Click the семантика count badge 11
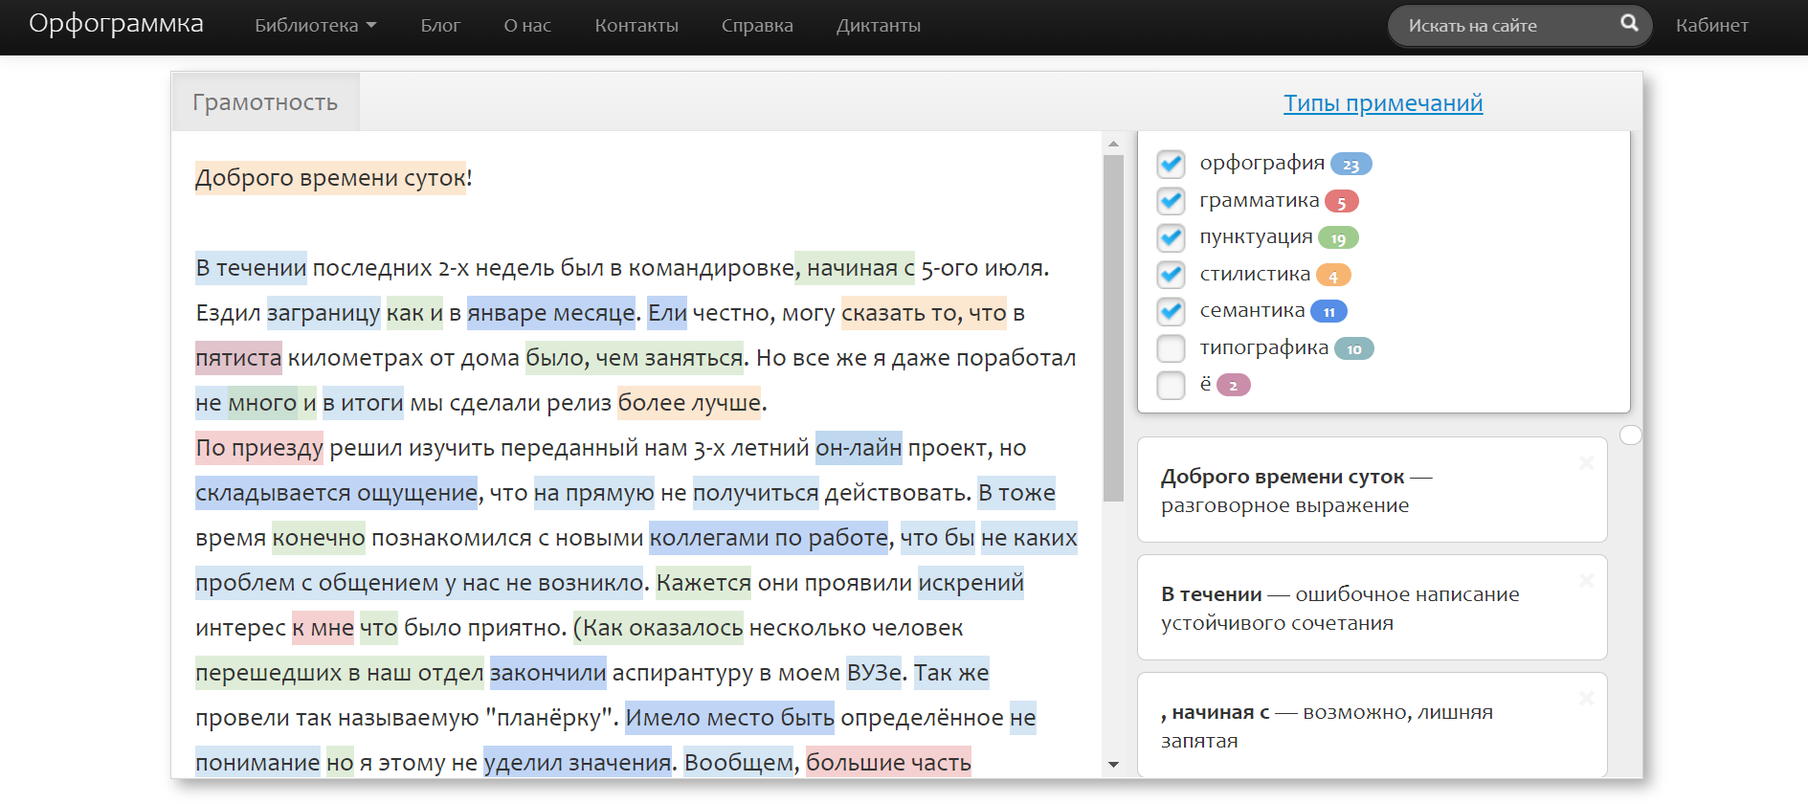The image size is (1808, 804). [1328, 312]
